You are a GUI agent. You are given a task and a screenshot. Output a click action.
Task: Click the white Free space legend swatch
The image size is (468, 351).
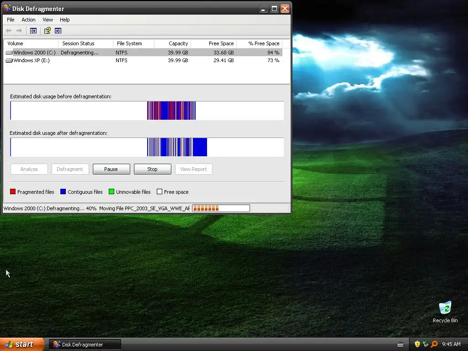160,191
